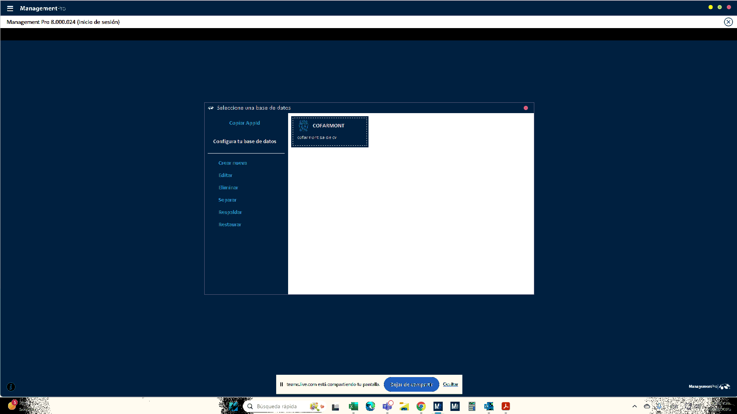The image size is (737, 414).
Task: Click the green window control dot
Action: pos(720,7)
